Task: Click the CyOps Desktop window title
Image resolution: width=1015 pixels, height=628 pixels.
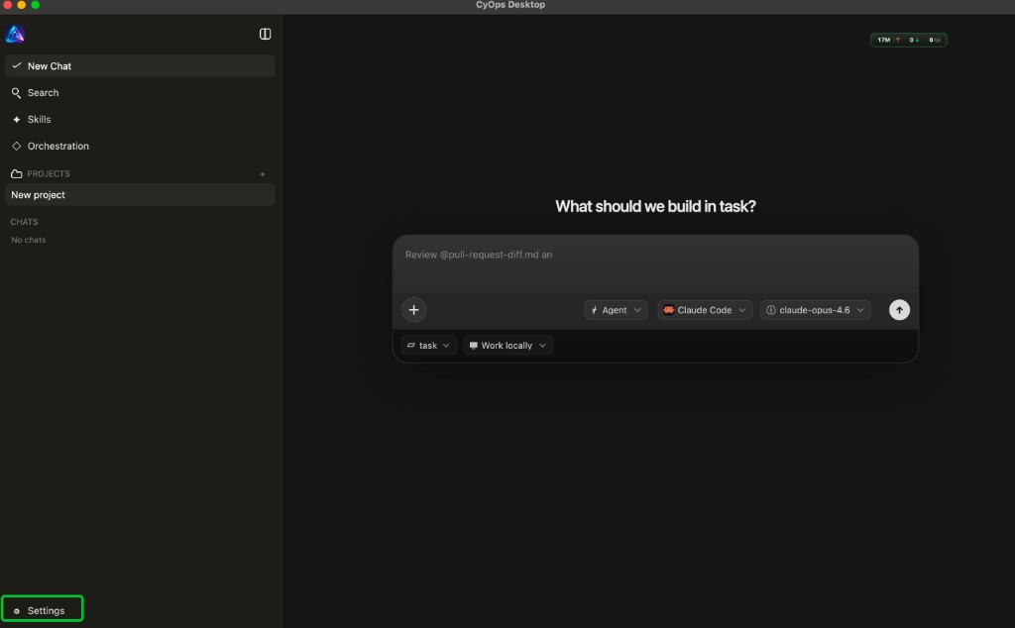Action: click(x=510, y=5)
